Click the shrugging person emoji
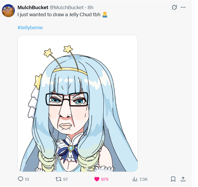 pyautogui.click(x=105, y=15)
